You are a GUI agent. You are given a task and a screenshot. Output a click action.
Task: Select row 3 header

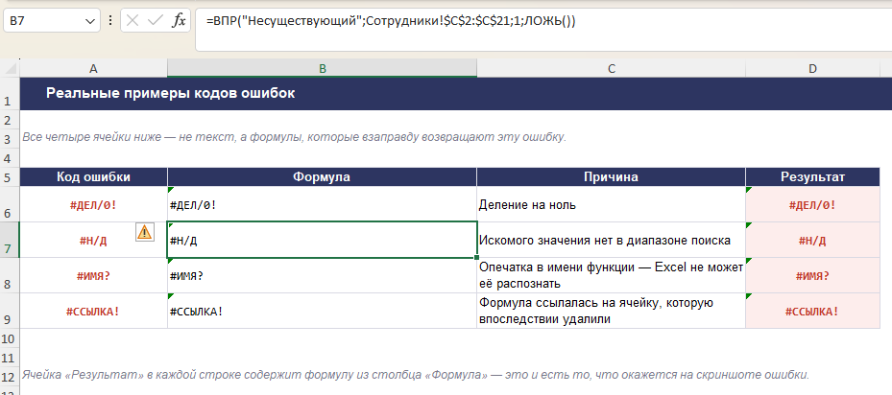[x=10, y=138]
